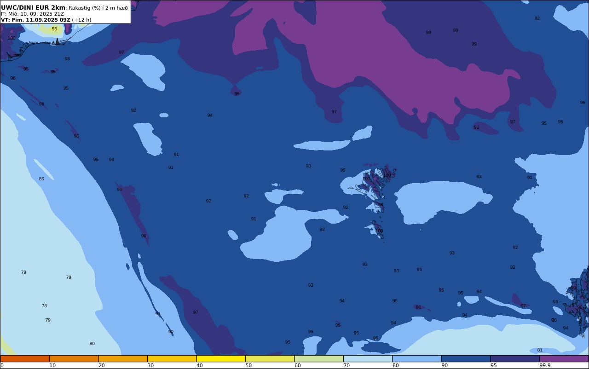Click the 0–10 dark orange legend swatch
589x369 pixels.
[25, 358]
